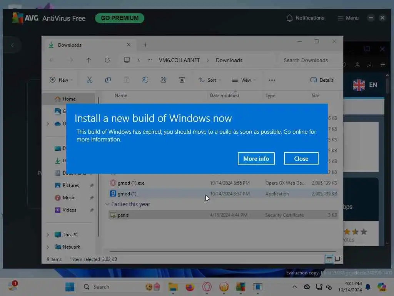Select Home in the navigation pane
The width and height of the screenshot is (394, 296).
68,99
